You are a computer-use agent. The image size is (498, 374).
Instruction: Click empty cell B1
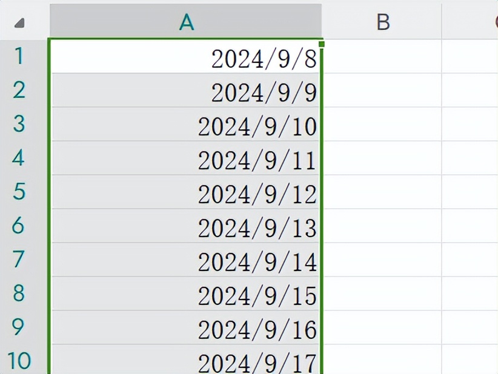click(x=382, y=56)
